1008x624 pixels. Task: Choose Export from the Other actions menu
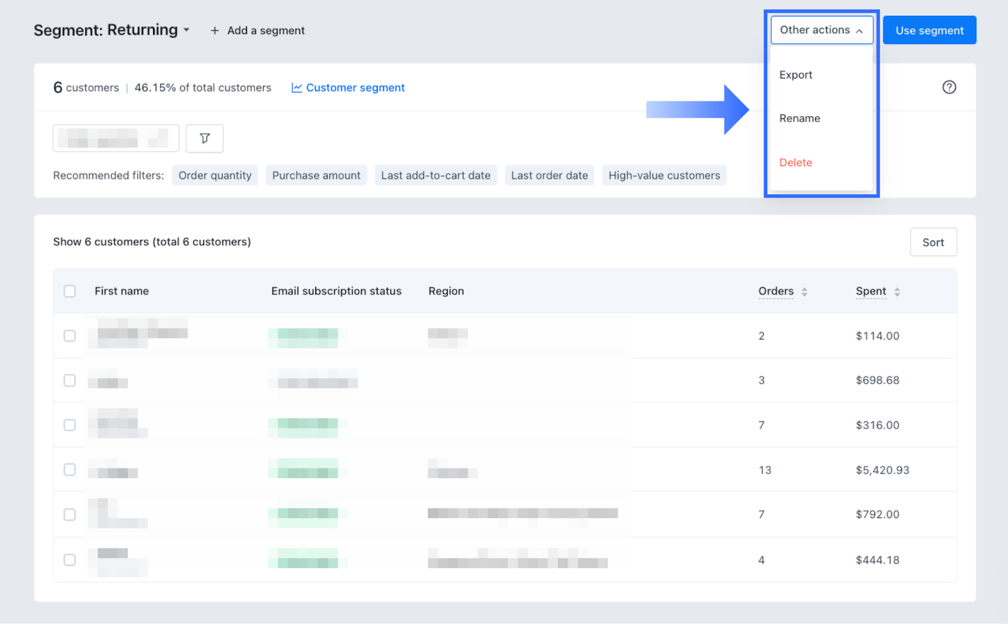tap(796, 75)
